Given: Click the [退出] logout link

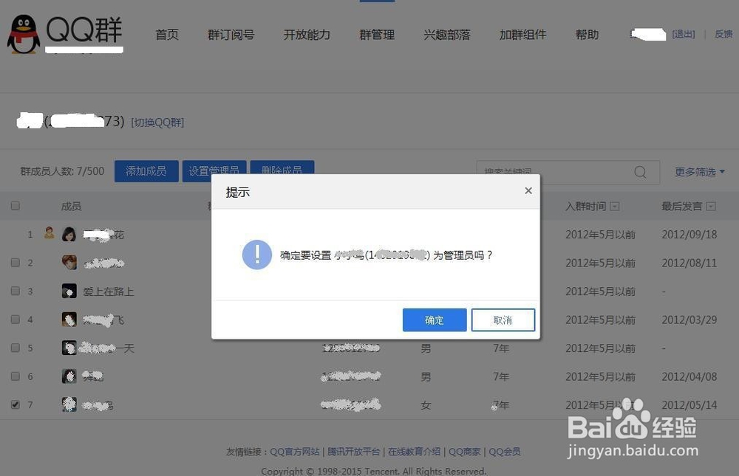Looking at the screenshot, I should [x=684, y=34].
